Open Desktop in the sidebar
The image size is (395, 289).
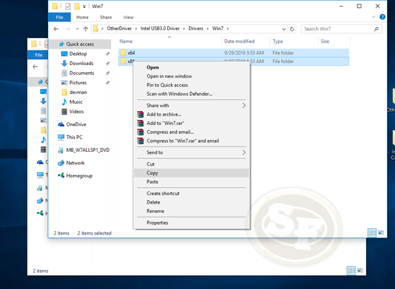click(x=78, y=54)
